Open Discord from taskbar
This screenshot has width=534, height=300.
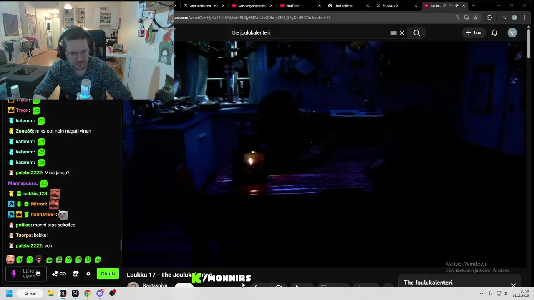(x=100, y=293)
